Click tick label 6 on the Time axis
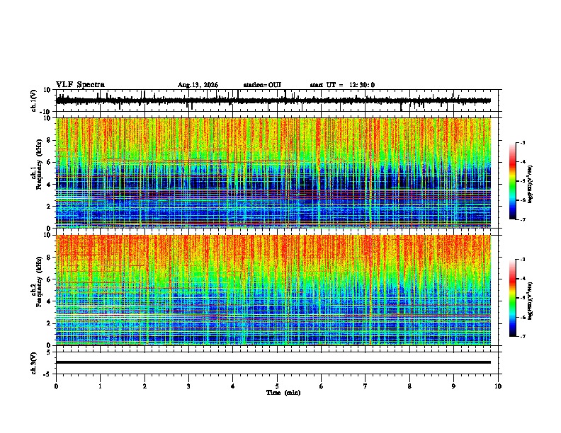The width and height of the screenshot is (561, 433). click(321, 386)
